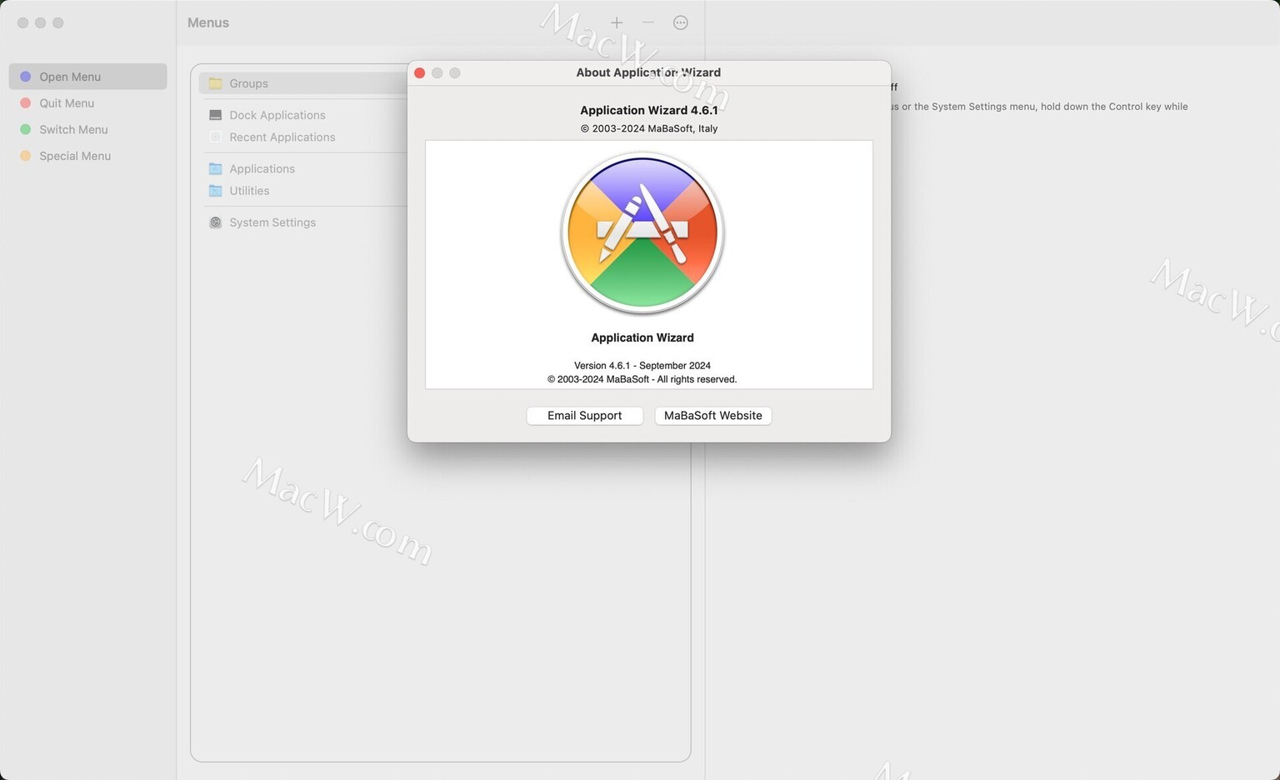Click the purple dot beside Open Menu
This screenshot has height=780, width=1280.
(x=26, y=77)
